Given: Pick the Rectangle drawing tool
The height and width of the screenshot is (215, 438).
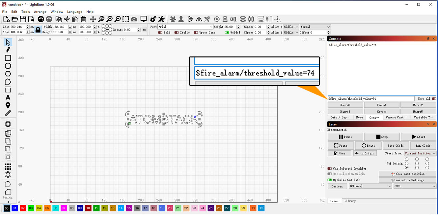Looking at the screenshot, I should pyautogui.click(x=8, y=58).
